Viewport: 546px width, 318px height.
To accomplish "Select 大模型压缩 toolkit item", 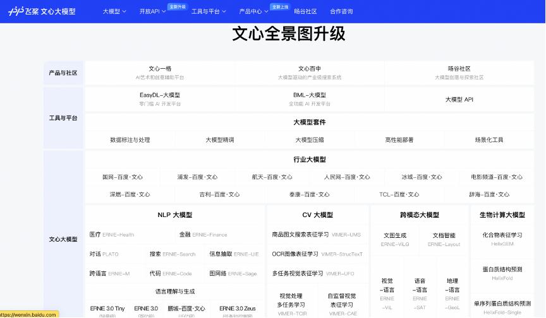I will point(310,139).
